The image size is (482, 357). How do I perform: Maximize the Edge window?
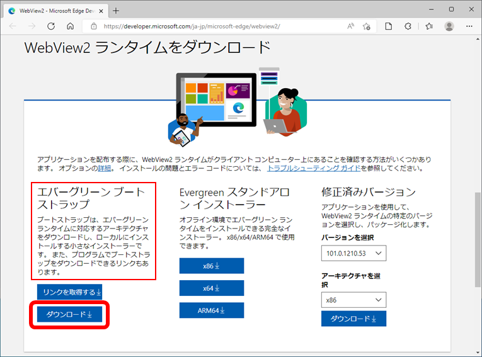pos(451,9)
